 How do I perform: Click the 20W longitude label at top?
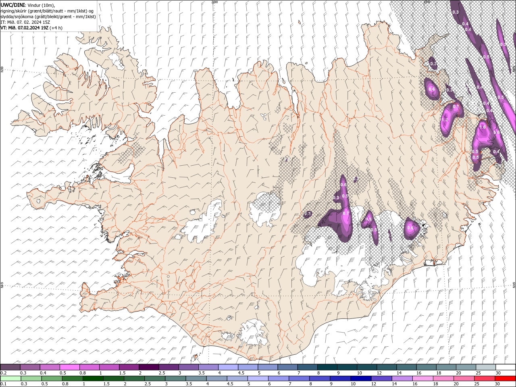pos(214,2)
